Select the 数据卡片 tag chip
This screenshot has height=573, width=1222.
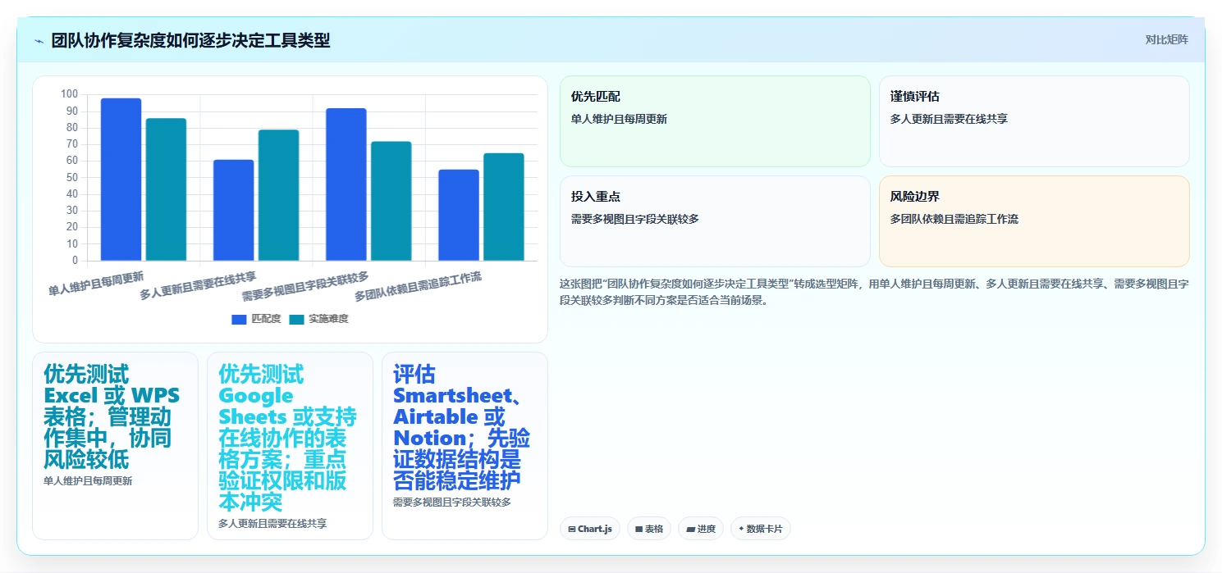pyautogui.click(x=761, y=529)
